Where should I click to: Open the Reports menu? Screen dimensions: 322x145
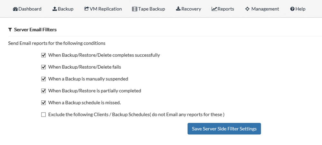[x=223, y=9]
